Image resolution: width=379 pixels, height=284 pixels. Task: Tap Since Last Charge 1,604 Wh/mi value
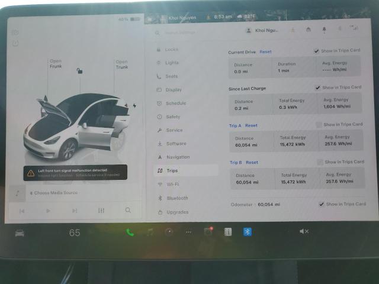click(x=337, y=106)
